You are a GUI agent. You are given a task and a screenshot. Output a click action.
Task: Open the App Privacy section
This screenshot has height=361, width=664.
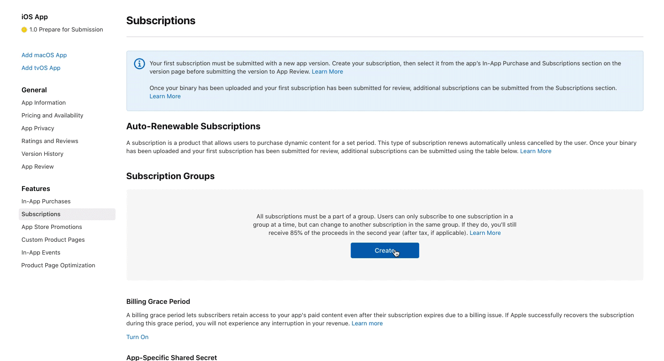tap(37, 128)
